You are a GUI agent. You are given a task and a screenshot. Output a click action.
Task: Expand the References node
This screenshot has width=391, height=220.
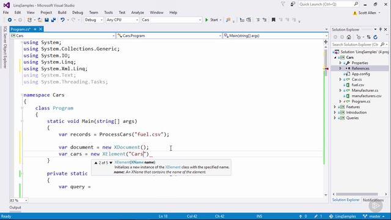pos(340,68)
